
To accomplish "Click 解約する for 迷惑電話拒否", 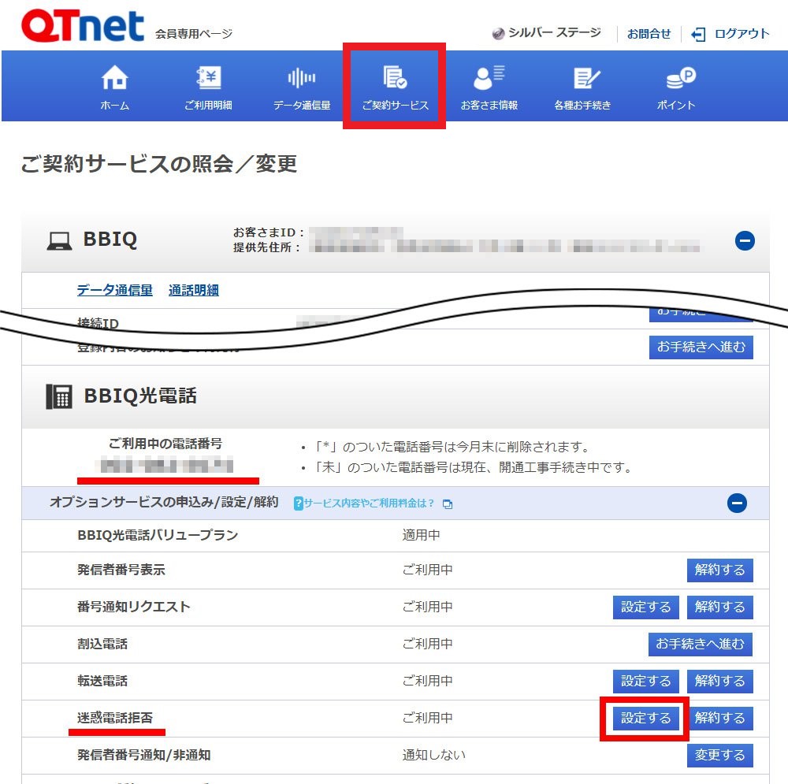I will (x=719, y=718).
